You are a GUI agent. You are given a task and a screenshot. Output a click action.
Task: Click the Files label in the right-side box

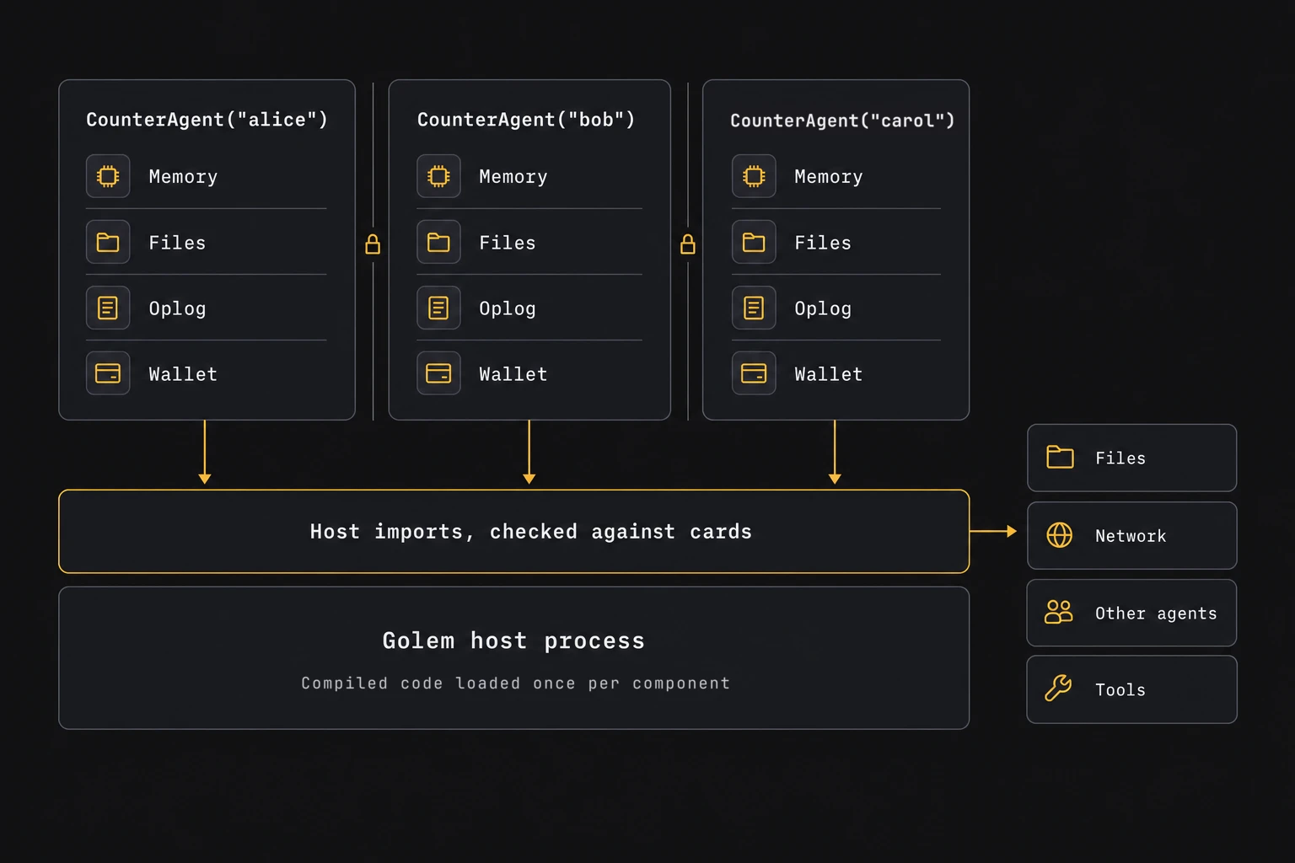(x=1120, y=458)
